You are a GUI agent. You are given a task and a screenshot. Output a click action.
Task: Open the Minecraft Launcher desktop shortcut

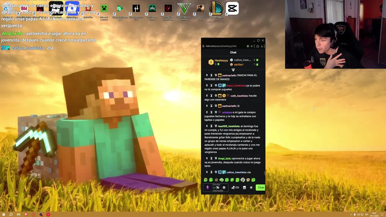[104, 11]
